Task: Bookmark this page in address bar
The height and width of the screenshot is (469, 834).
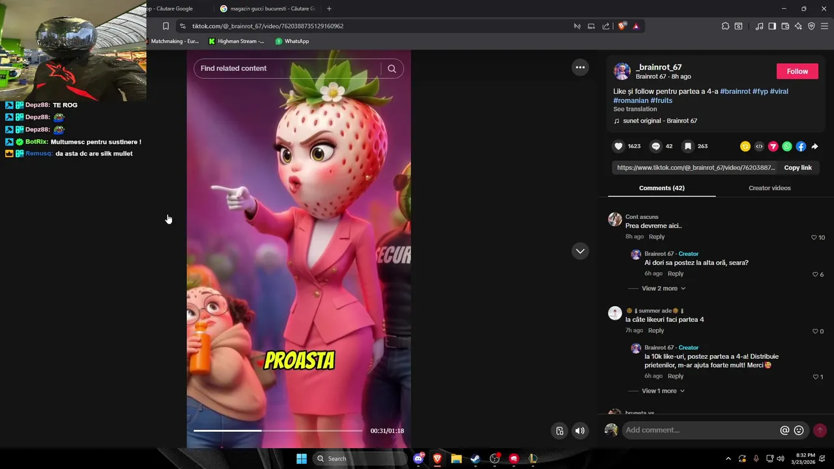Action: (165, 26)
